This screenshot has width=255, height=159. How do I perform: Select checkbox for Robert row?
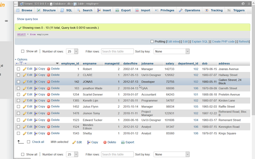(x=18, y=69)
